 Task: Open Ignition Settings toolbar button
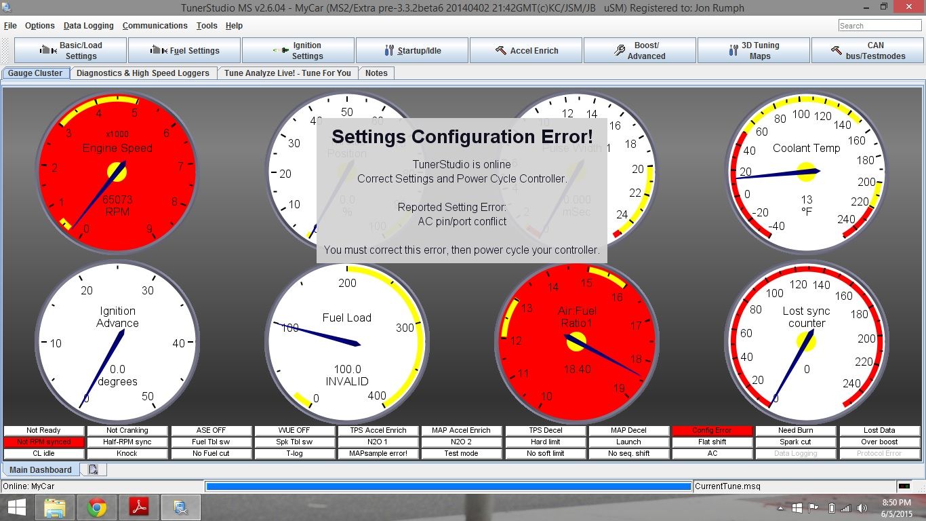point(298,50)
